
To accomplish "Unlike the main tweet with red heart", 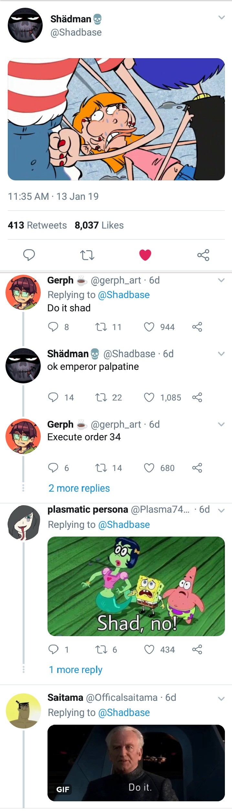I will (145, 255).
